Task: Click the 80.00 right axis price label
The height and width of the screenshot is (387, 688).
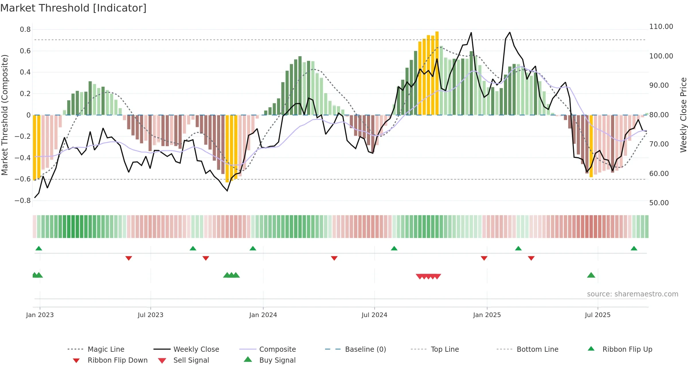Action: (659, 115)
